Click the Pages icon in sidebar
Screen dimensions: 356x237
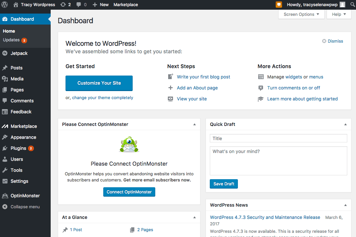click(5, 90)
